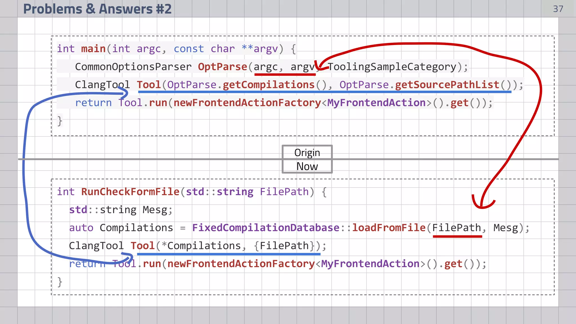Click the 'Now' label box
Viewport: 576px width, 324px height.
point(307,166)
